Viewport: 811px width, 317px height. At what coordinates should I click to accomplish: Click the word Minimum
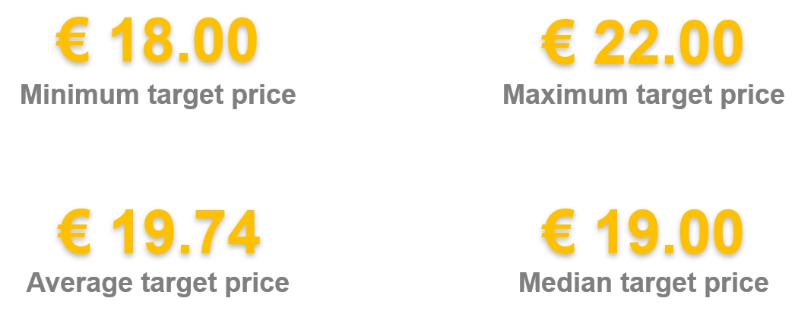tap(80, 95)
